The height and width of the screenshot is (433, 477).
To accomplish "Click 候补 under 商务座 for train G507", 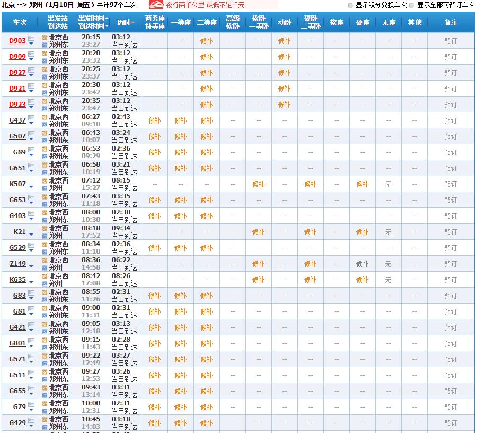I will point(155,136).
